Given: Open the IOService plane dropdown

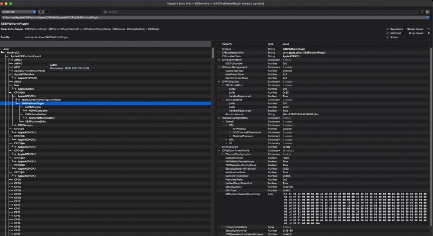Looking at the screenshot, I should pyautogui.click(x=19, y=12).
